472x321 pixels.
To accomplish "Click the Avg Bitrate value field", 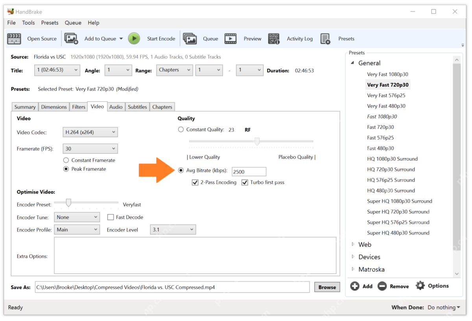I will coord(249,172).
